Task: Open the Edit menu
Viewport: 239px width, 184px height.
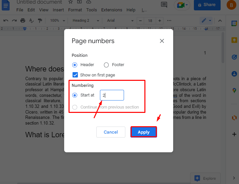Action: [31, 10]
